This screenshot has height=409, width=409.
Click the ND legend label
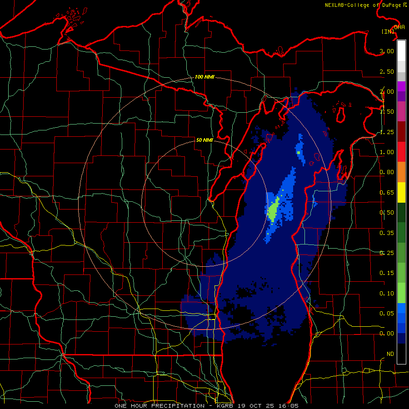(390, 354)
